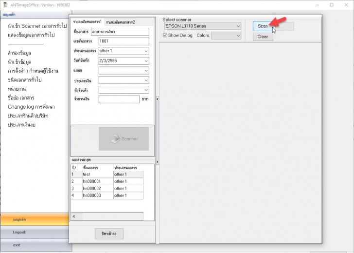Click the exit button in sidebar

(35, 245)
